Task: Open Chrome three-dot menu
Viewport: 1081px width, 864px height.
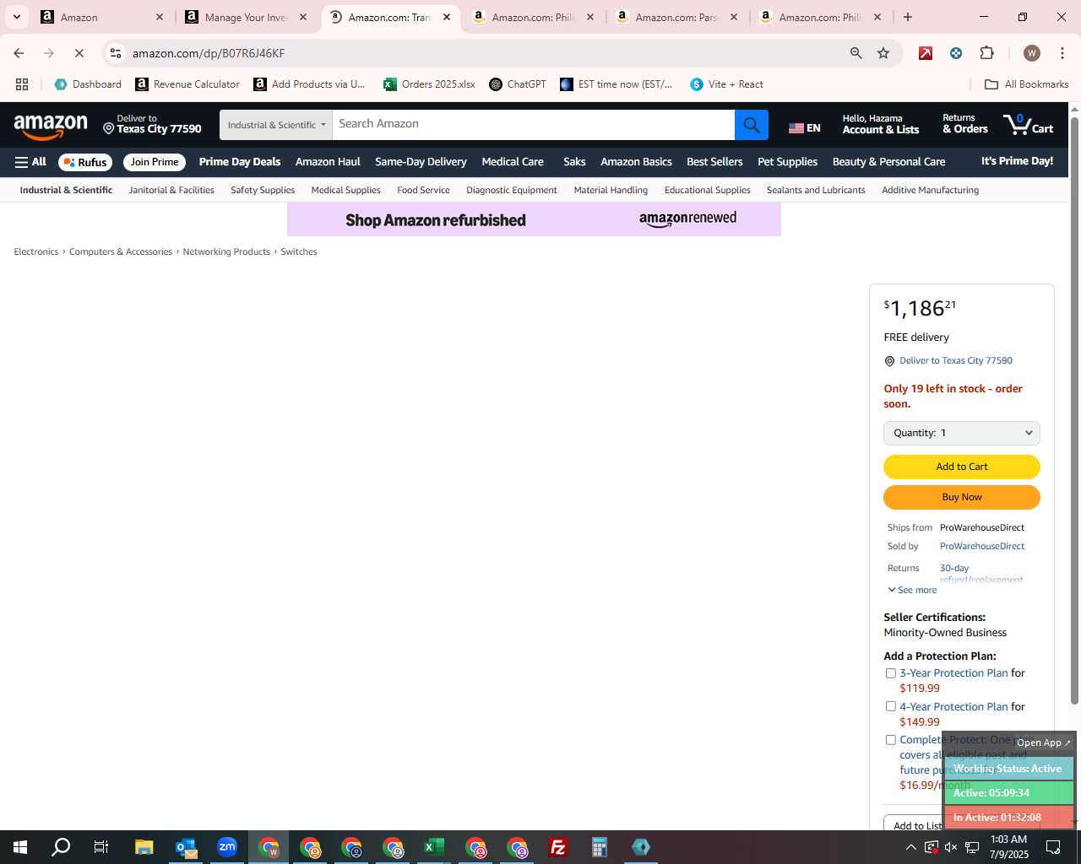Action: click(x=1062, y=53)
